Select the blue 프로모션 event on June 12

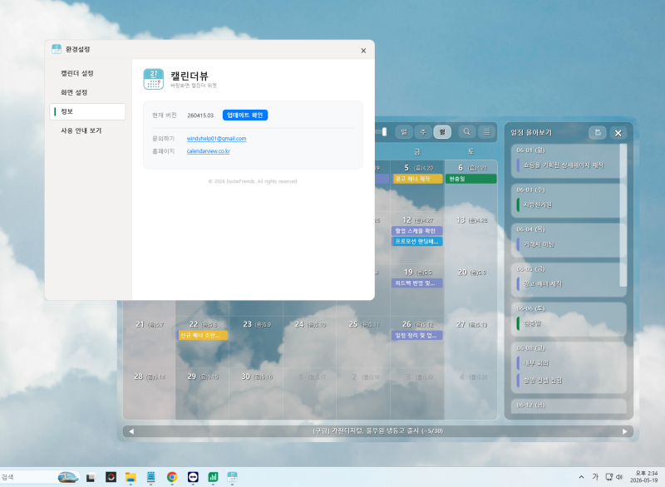418,242
